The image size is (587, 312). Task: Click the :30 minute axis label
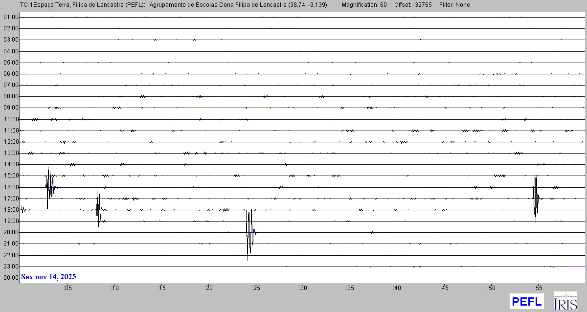pyautogui.click(x=303, y=288)
